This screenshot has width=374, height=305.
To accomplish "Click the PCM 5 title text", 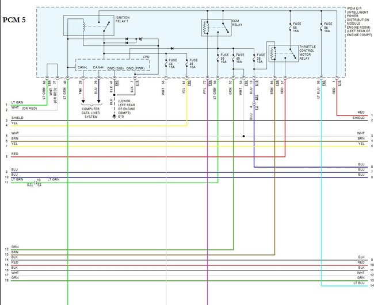I will (14, 20).
